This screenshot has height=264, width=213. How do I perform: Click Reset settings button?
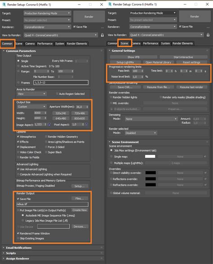(191, 62)
